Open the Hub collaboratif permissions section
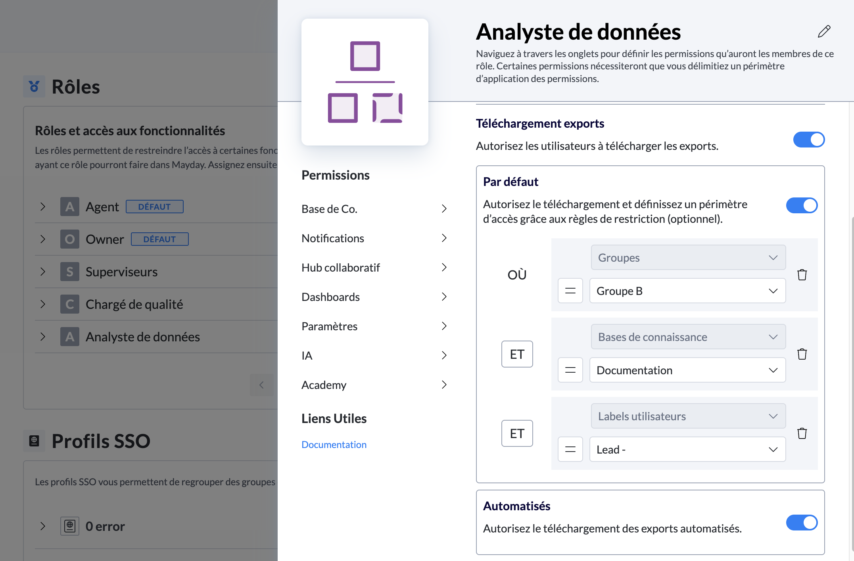This screenshot has height=561, width=854. (x=374, y=268)
